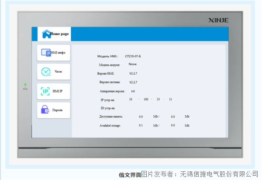Screen dimensions: 262x180
Task: Select the last IP octet 11
Action: 171,100
